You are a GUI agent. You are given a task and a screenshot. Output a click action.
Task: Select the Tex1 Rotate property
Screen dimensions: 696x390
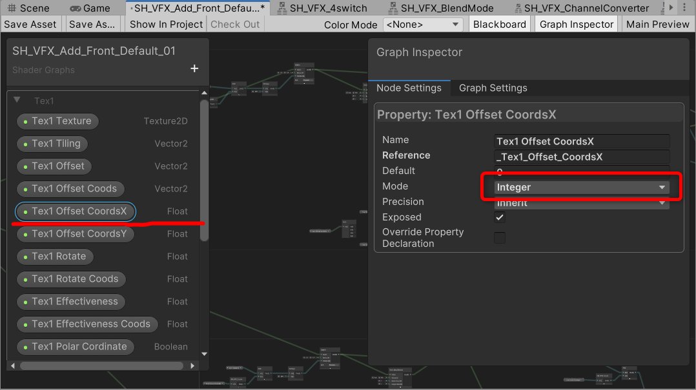(x=55, y=257)
